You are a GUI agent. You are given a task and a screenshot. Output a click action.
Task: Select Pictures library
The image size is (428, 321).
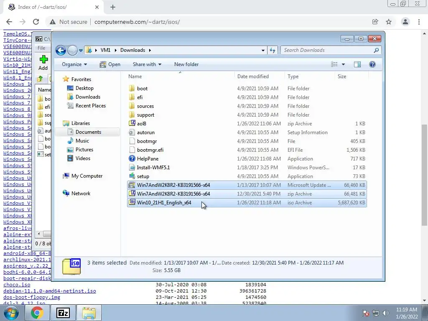pyautogui.click(x=84, y=150)
